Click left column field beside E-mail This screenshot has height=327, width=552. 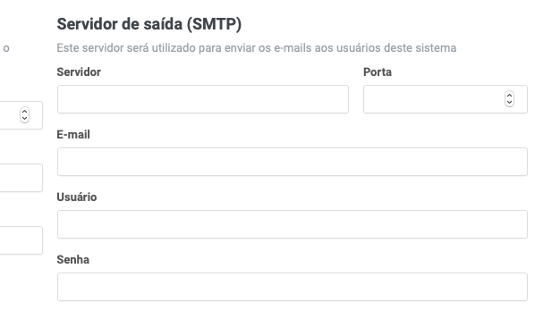(21, 178)
